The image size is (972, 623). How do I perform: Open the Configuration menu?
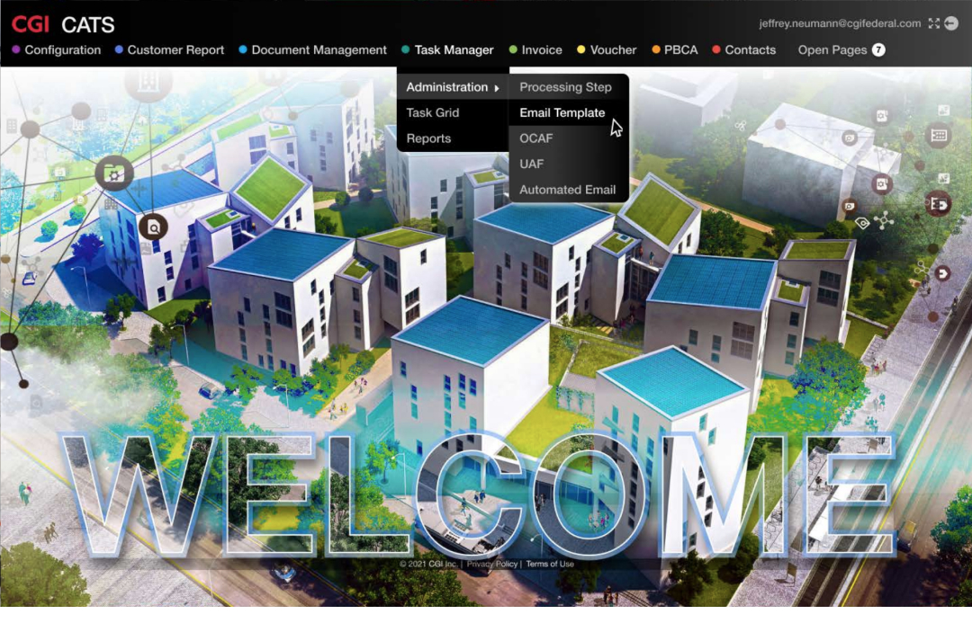(57, 50)
